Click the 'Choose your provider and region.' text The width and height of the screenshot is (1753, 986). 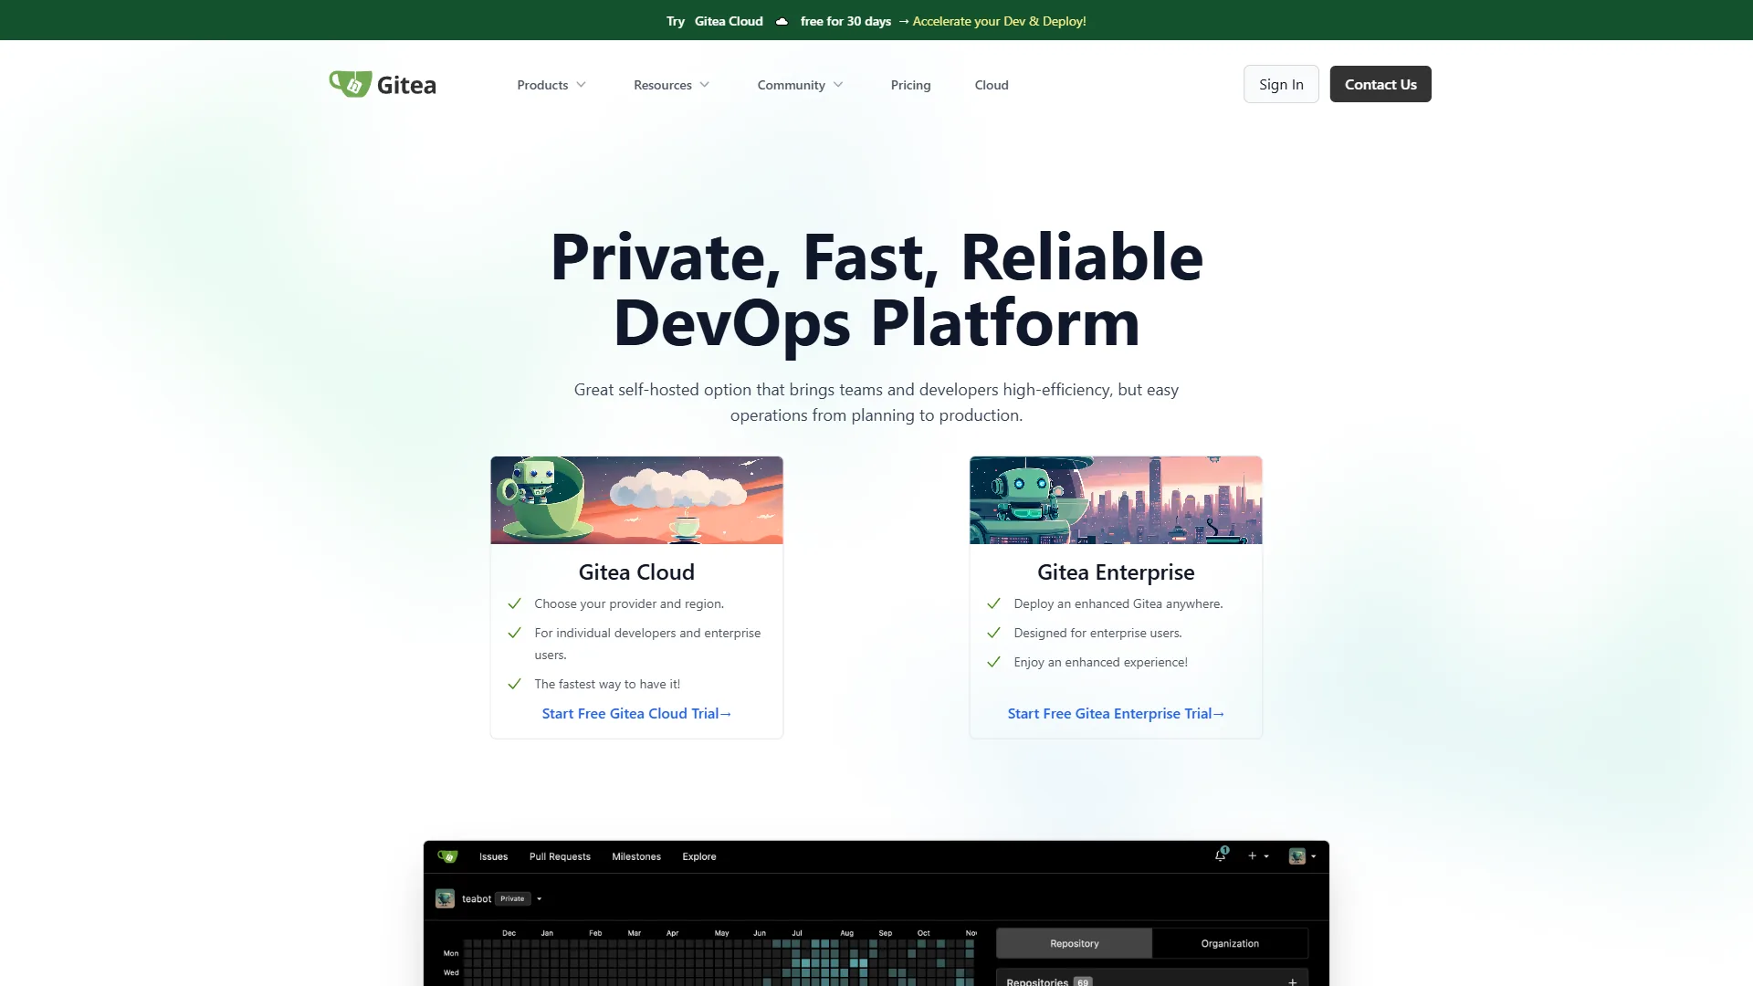pos(629,604)
